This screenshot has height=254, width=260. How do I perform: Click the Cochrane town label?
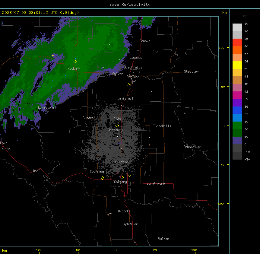click(97, 171)
